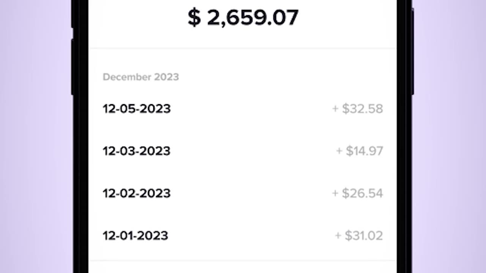Image resolution: width=486 pixels, height=273 pixels.
Task: Click the dollar sign of the balance
Action: pyautogui.click(x=194, y=18)
